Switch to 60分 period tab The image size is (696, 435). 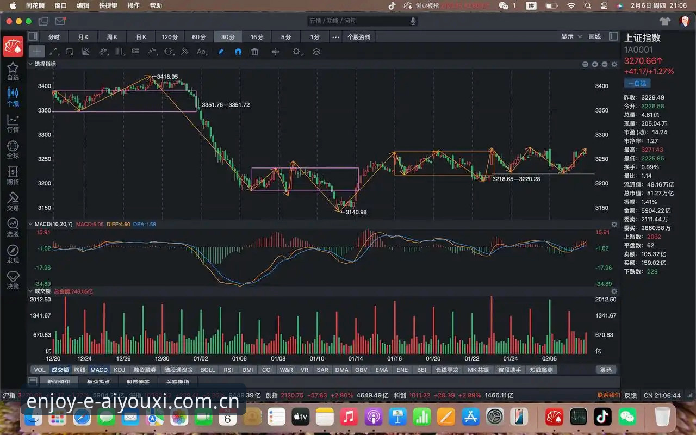tap(199, 37)
